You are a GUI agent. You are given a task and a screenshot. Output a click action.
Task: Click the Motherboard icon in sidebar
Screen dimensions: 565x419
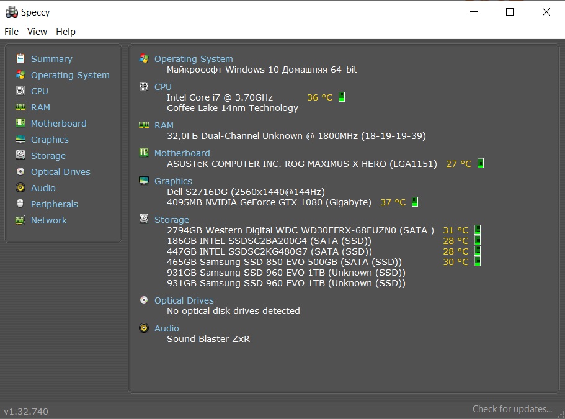tap(20, 124)
